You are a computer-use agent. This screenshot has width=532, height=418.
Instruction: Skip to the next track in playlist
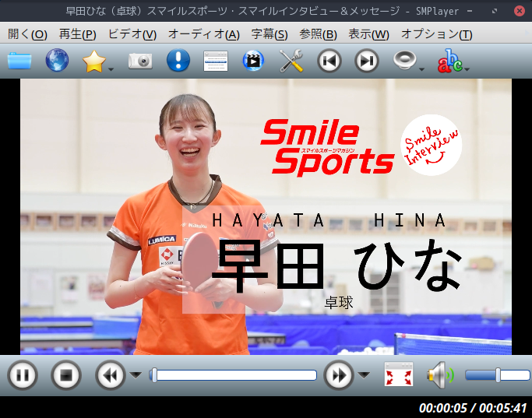click(x=367, y=61)
